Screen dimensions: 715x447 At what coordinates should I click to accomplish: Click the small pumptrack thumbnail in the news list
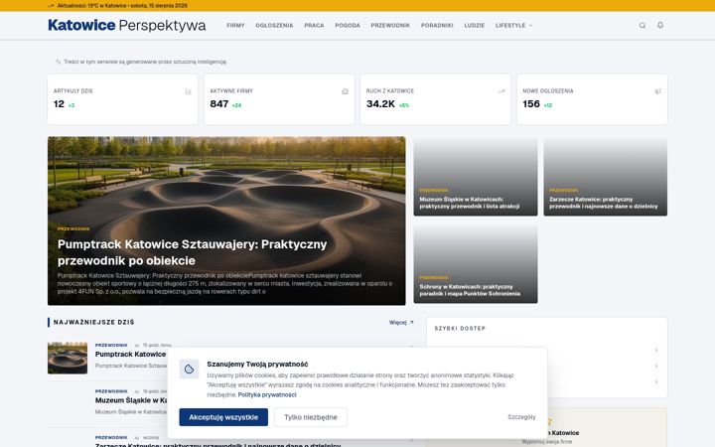[x=68, y=358]
